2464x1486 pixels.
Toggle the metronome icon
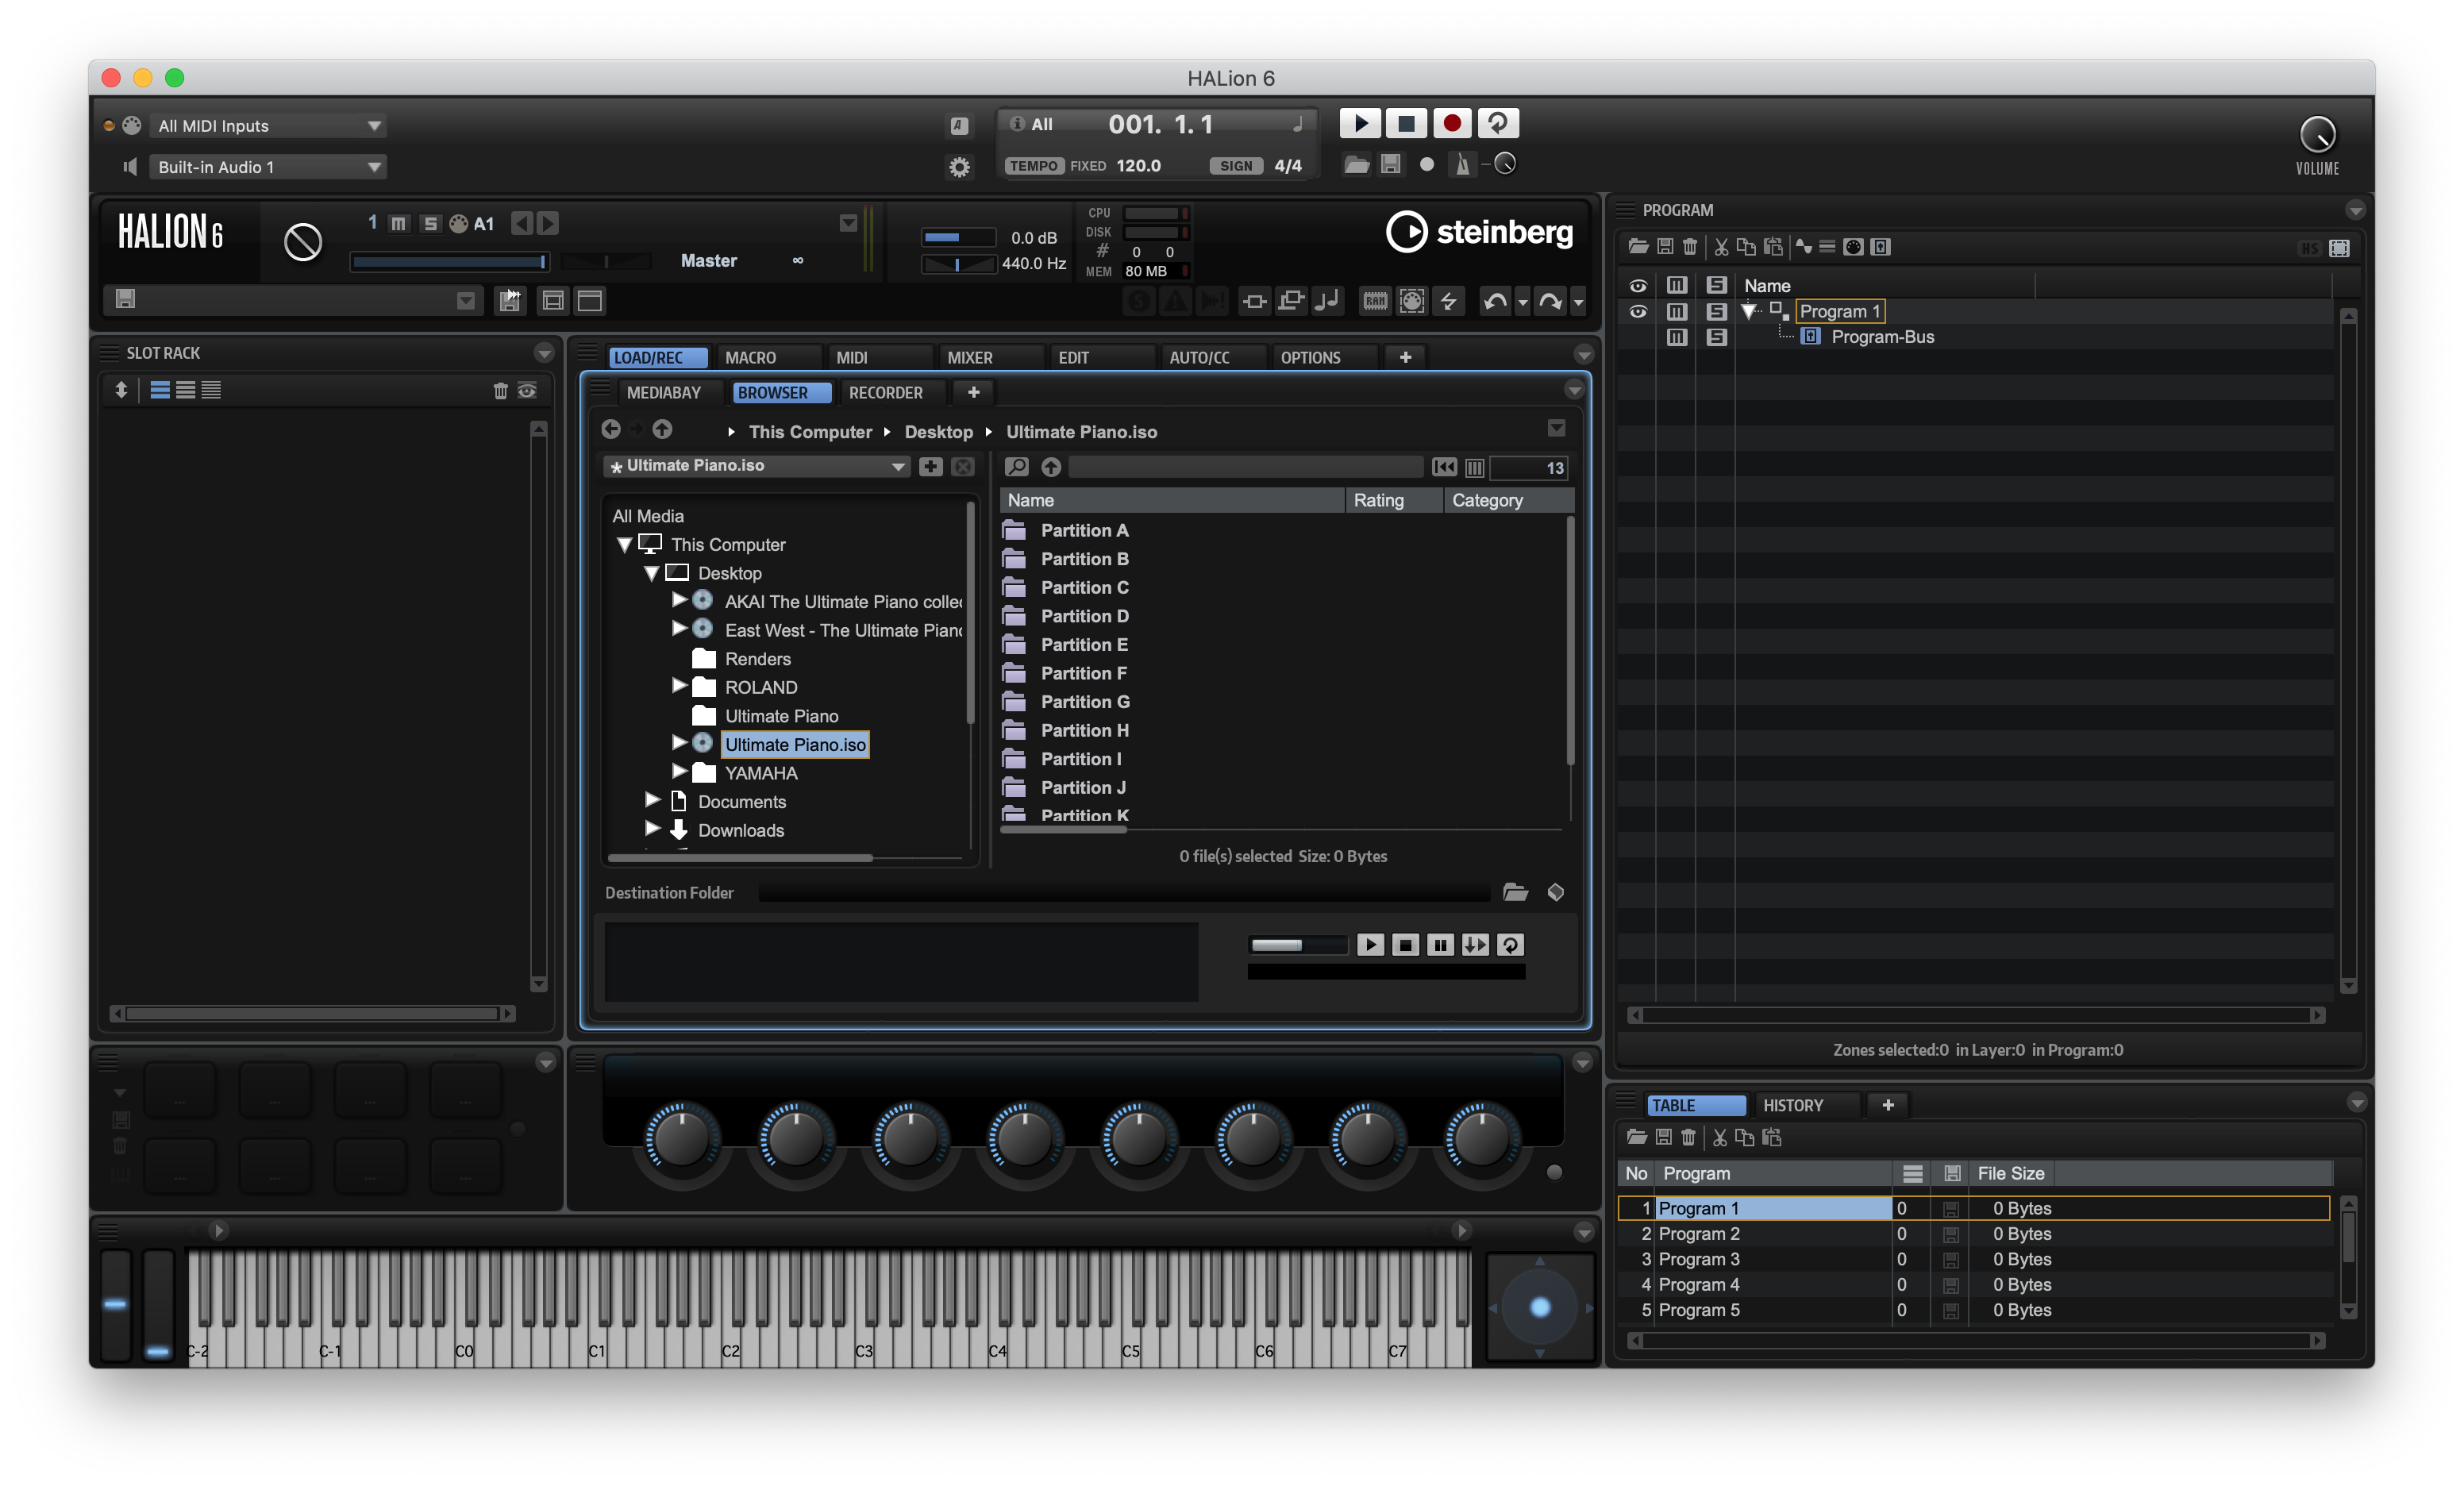click(1462, 164)
